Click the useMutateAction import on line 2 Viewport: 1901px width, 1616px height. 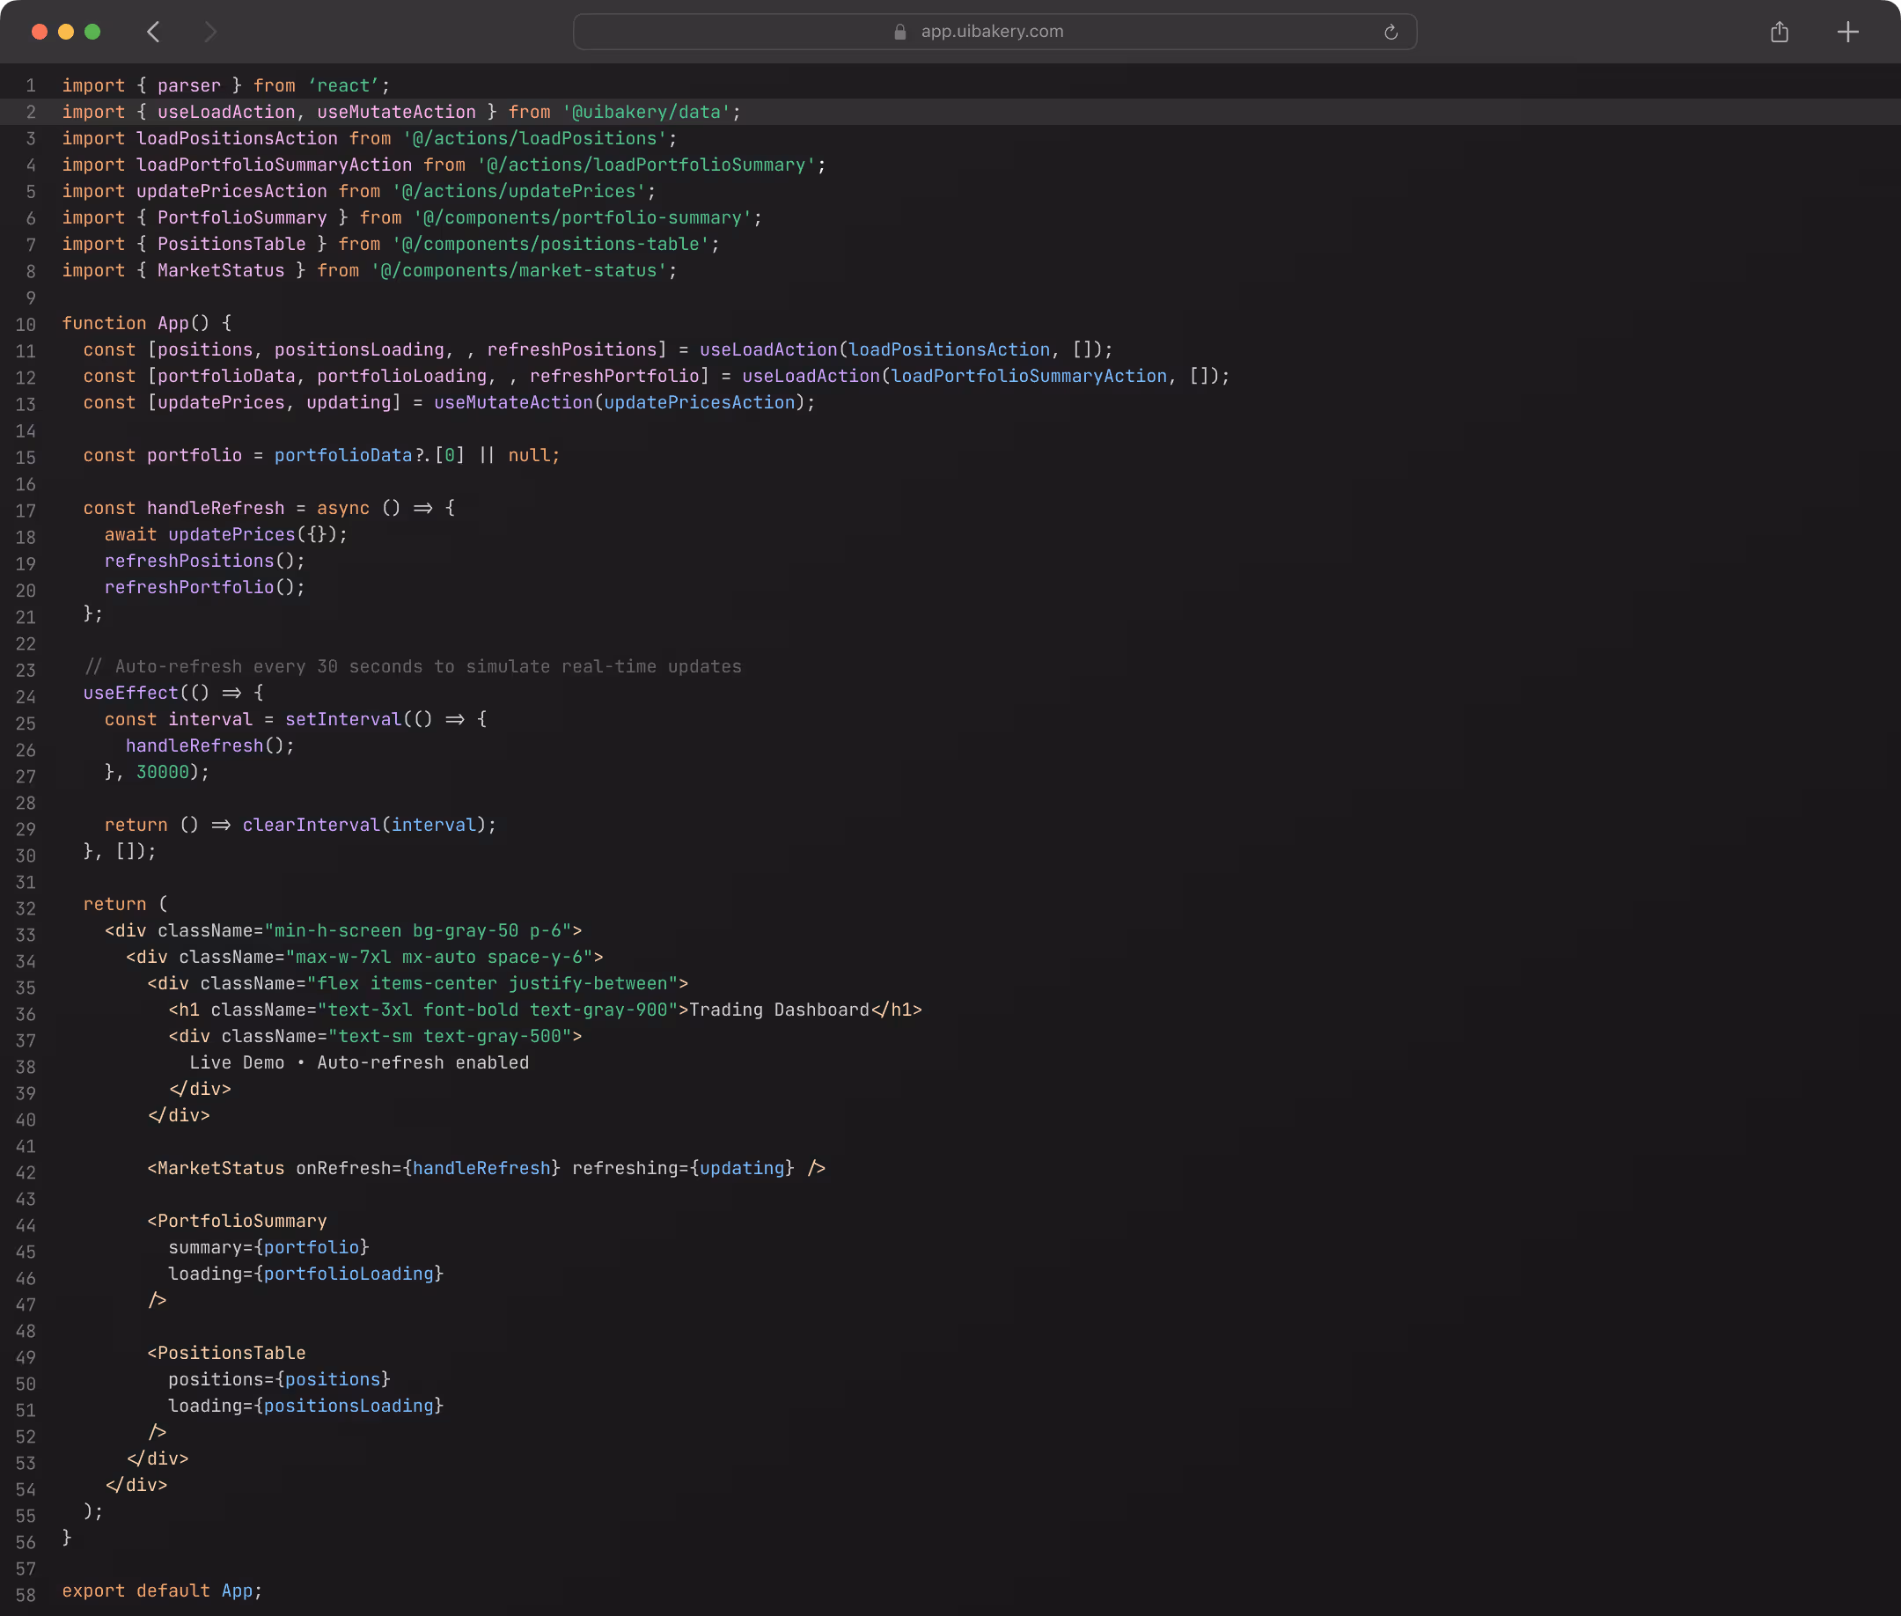(396, 113)
